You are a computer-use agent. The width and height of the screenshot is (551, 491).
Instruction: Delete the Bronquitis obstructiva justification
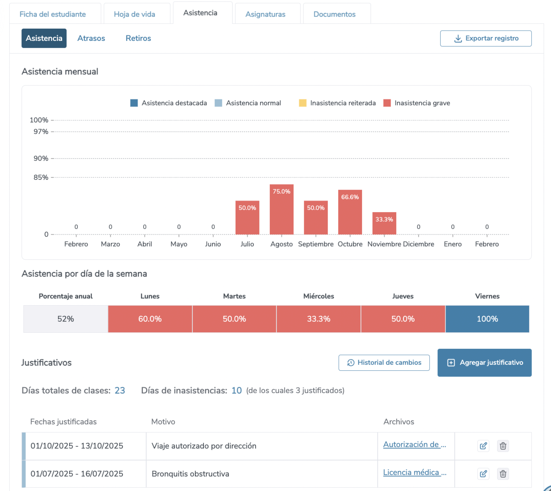click(x=503, y=474)
